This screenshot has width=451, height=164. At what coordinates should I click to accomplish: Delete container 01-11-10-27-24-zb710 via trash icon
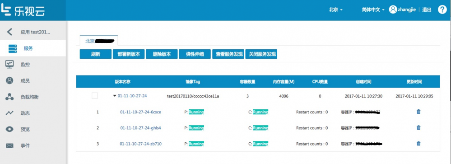(418, 143)
